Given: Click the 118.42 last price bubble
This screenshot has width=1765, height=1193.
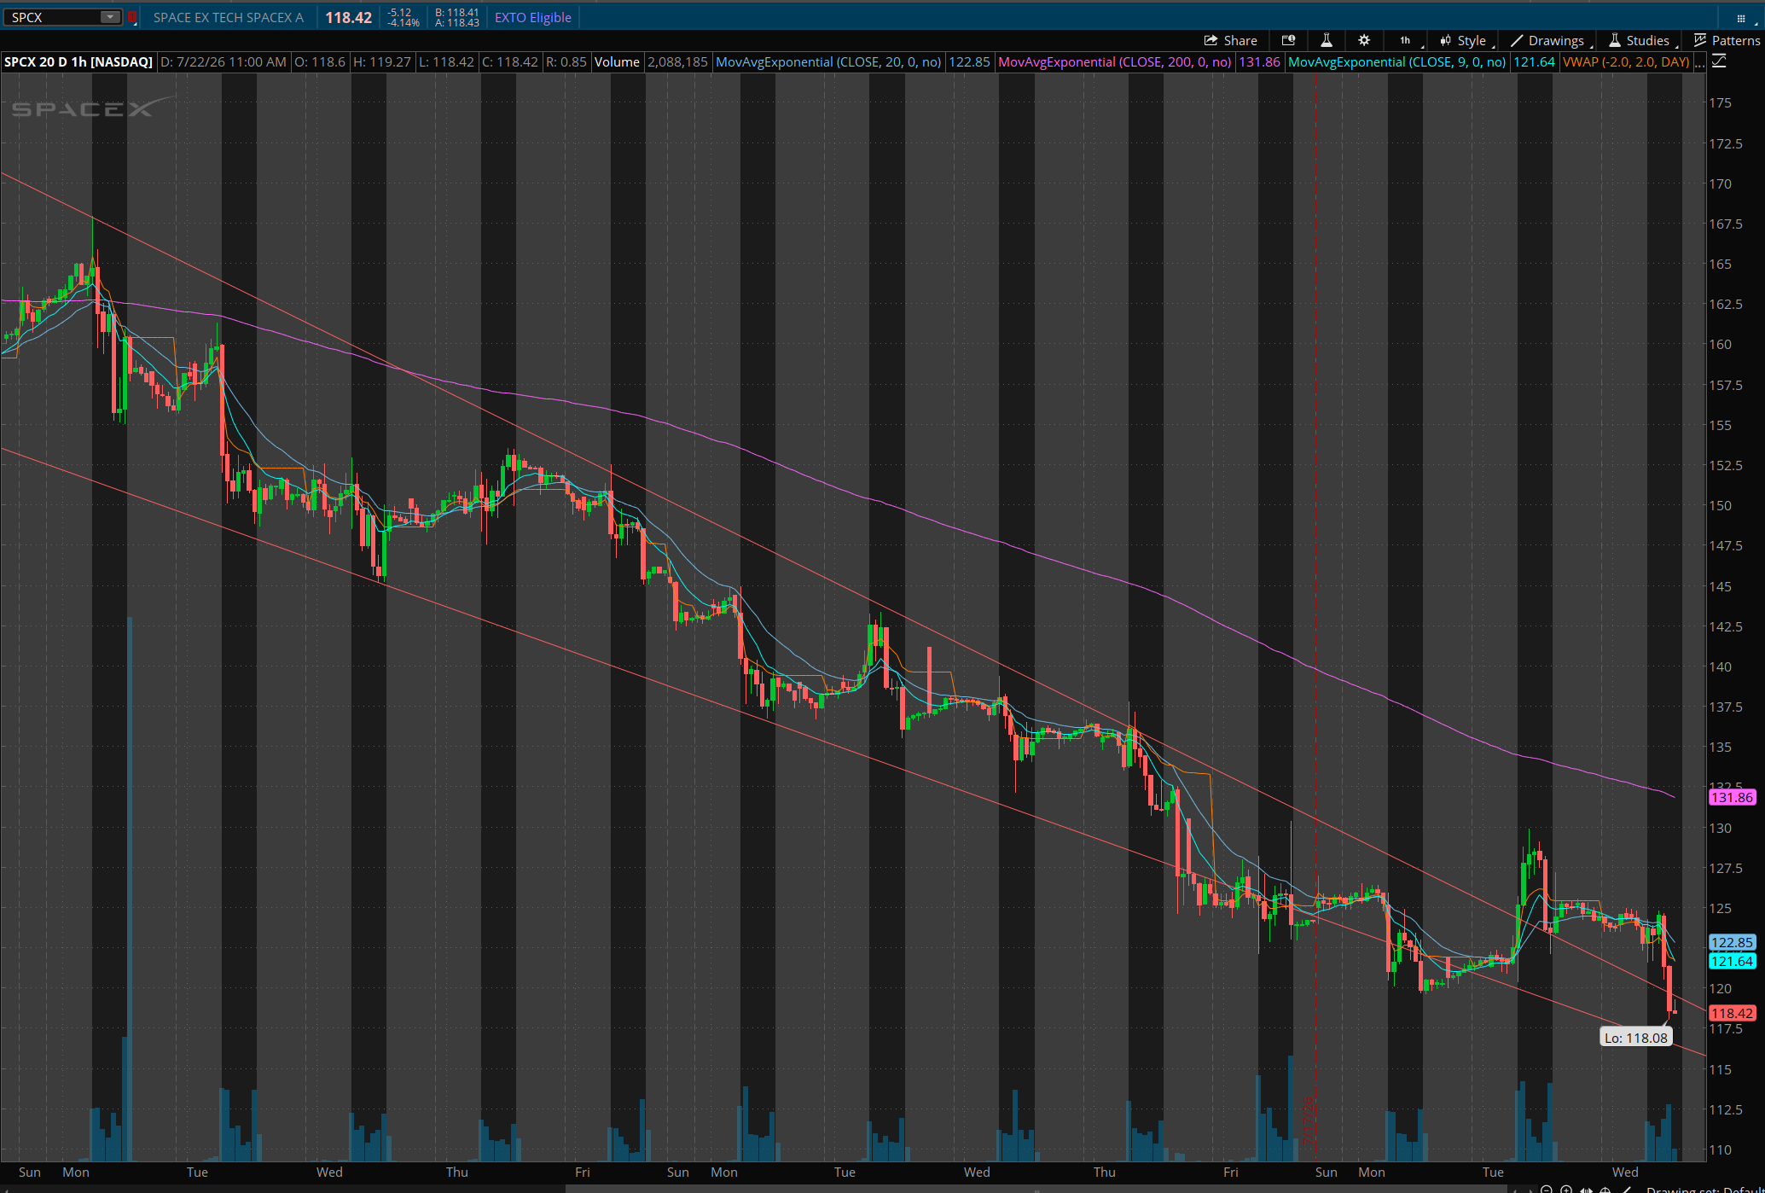Looking at the screenshot, I should coord(1733,1013).
